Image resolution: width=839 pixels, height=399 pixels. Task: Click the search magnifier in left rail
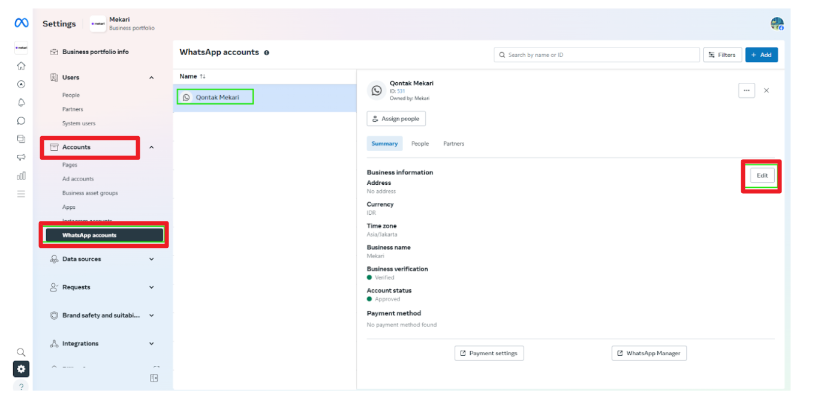[21, 352]
